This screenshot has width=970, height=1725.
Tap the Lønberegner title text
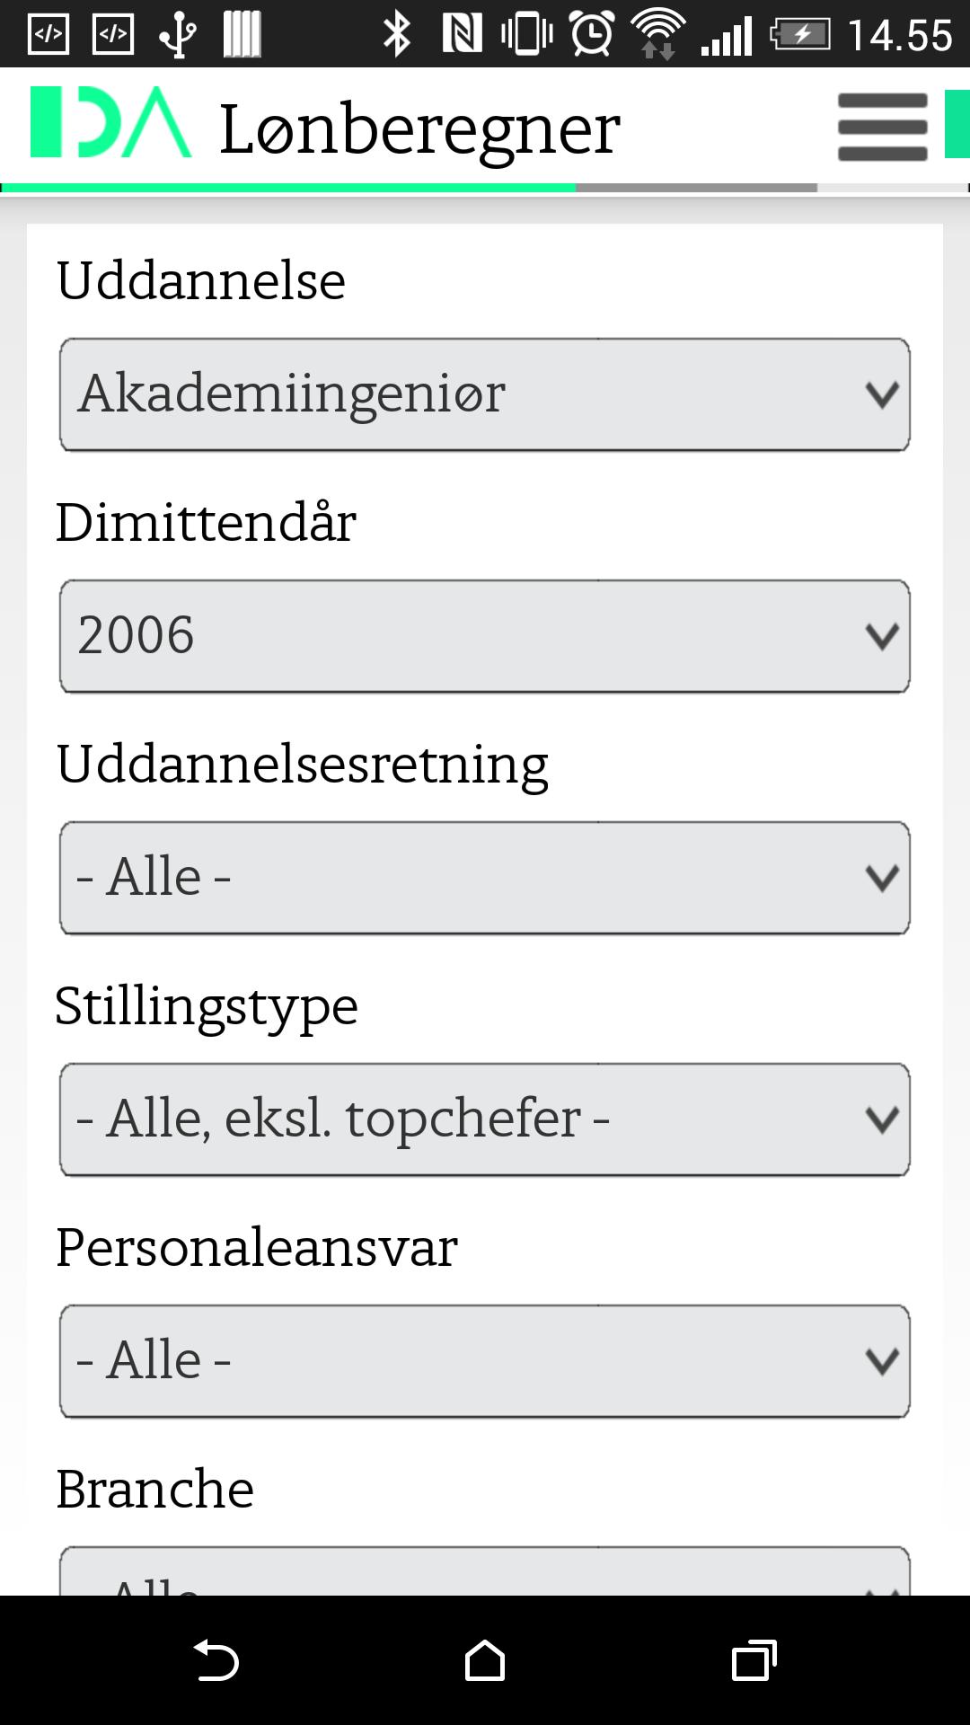419,128
